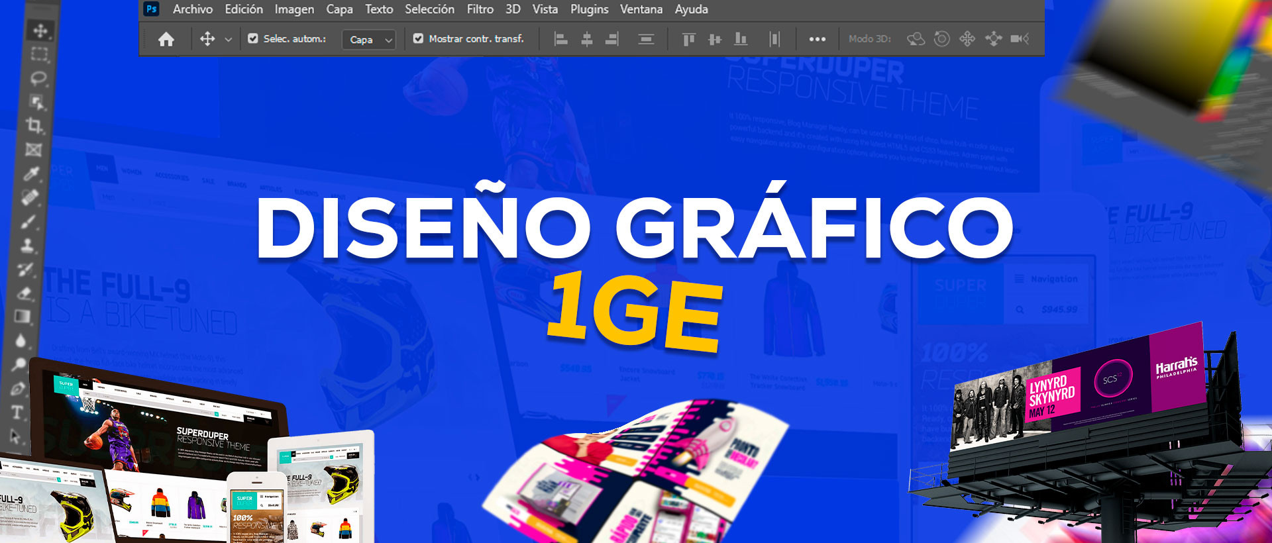Select the Crop tool
The image size is (1272, 543).
pos(34,125)
